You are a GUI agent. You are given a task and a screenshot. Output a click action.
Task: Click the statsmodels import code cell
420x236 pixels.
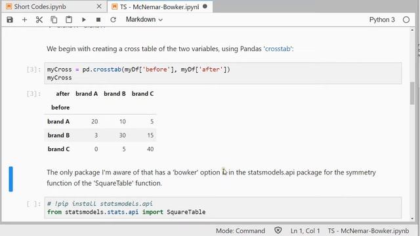click(223, 208)
